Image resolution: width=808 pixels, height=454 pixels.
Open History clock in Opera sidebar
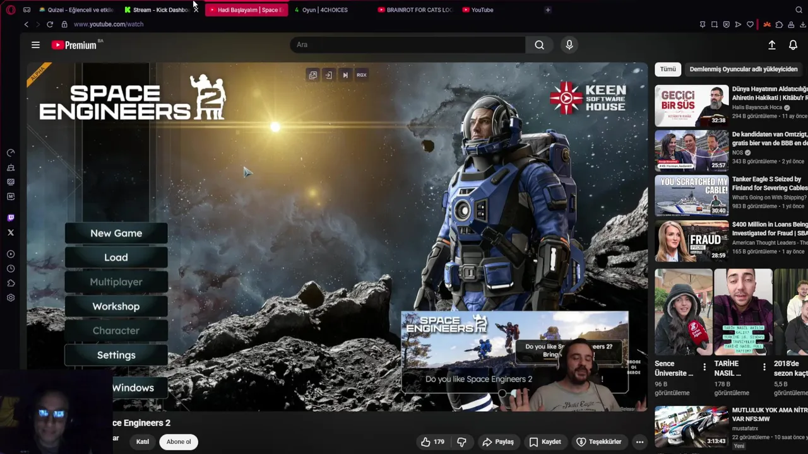point(11,269)
